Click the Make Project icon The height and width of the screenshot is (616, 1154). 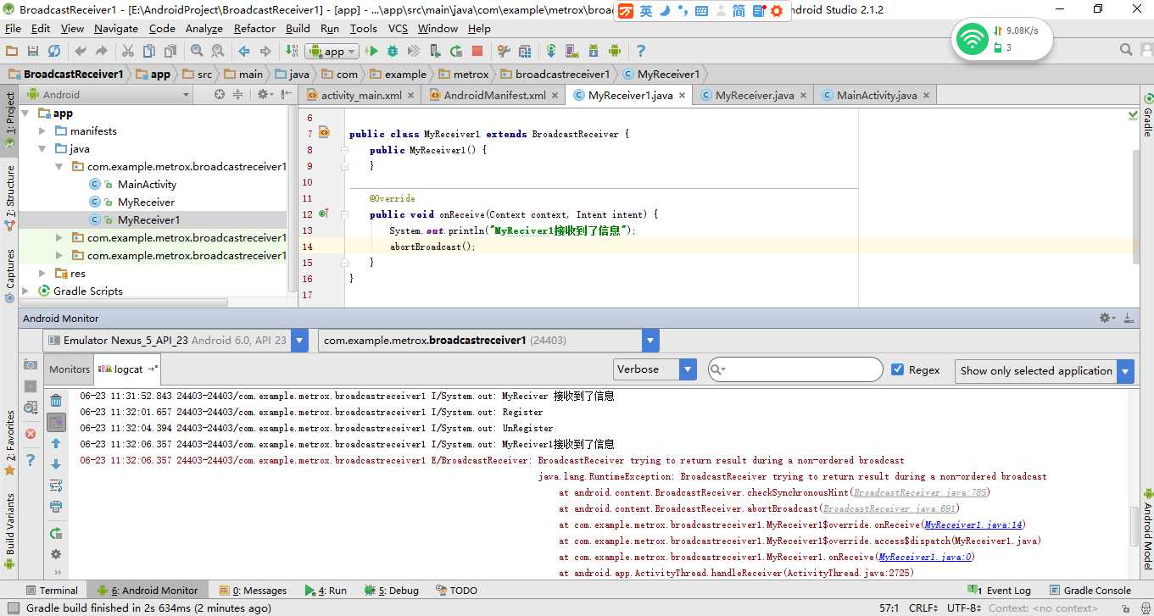click(x=292, y=51)
